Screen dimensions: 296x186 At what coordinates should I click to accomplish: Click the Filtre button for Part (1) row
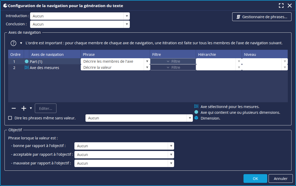click(x=173, y=61)
